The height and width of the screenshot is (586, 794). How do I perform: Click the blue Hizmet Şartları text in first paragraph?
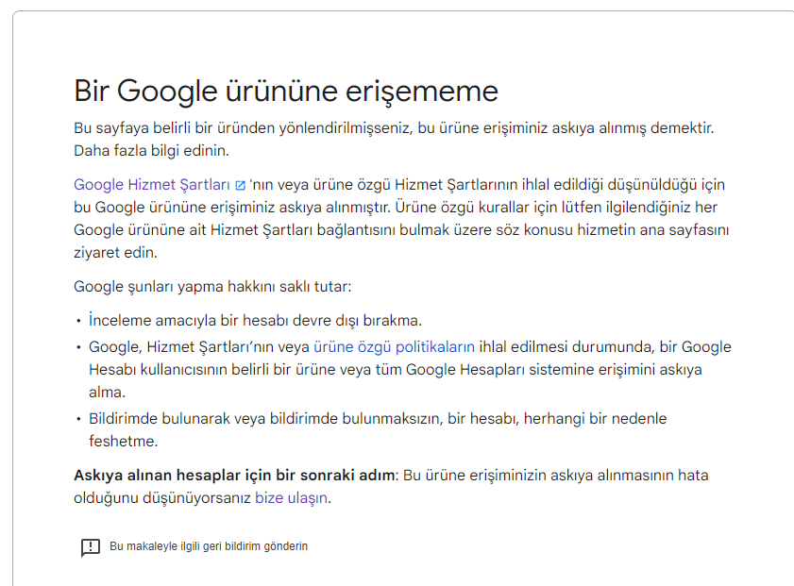click(x=151, y=184)
